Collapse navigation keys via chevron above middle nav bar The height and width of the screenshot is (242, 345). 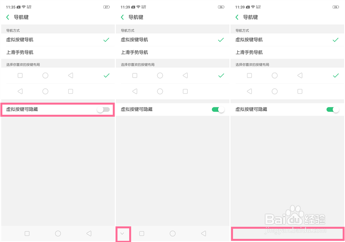click(123, 233)
